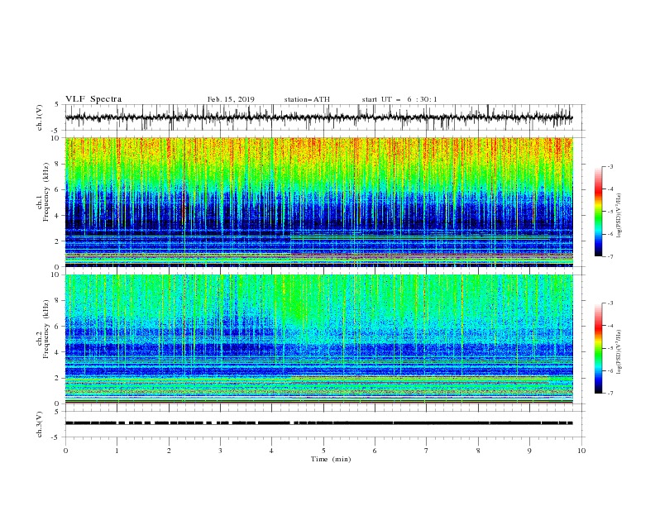The width and height of the screenshot is (655, 506).
Task: Click inside the ch.2 spectrogram panel
Action: click(318, 339)
